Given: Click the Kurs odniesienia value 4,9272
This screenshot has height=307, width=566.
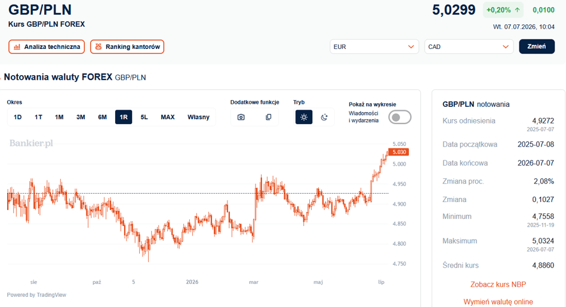Looking at the screenshot, I should (543, 120).
